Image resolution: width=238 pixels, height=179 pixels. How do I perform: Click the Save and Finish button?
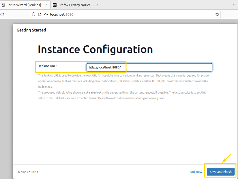(x=220, y=172)
